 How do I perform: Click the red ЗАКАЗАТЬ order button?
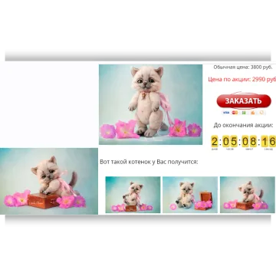244,101
